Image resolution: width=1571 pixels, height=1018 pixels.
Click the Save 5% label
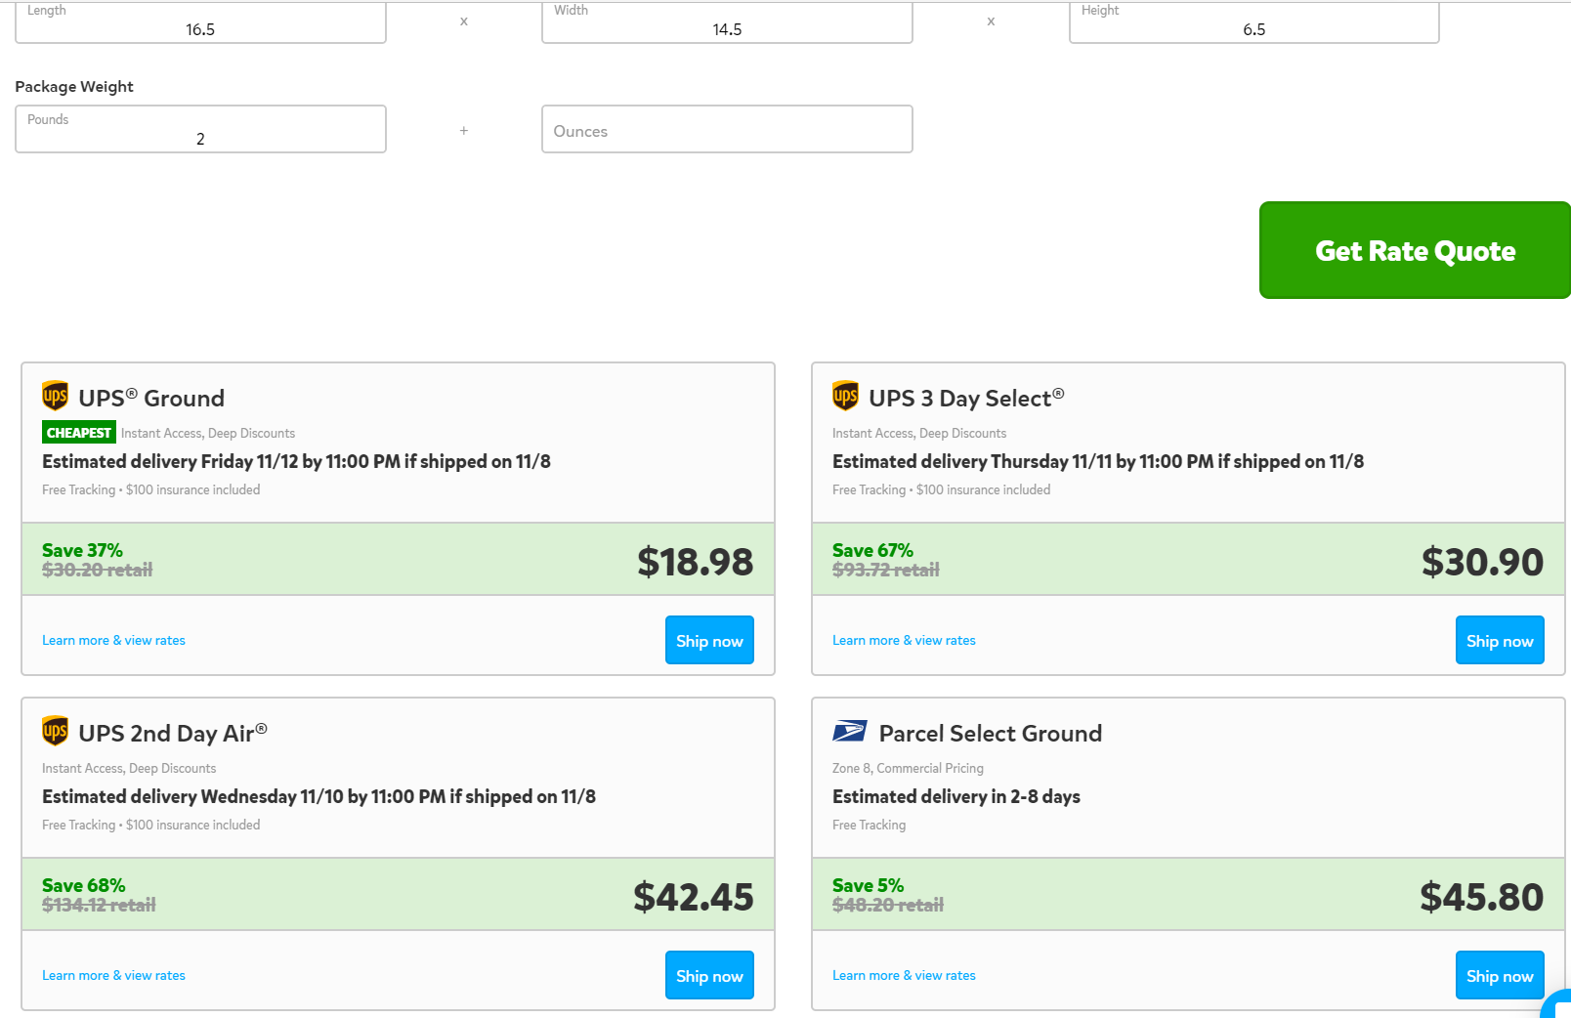pos(868,885)
